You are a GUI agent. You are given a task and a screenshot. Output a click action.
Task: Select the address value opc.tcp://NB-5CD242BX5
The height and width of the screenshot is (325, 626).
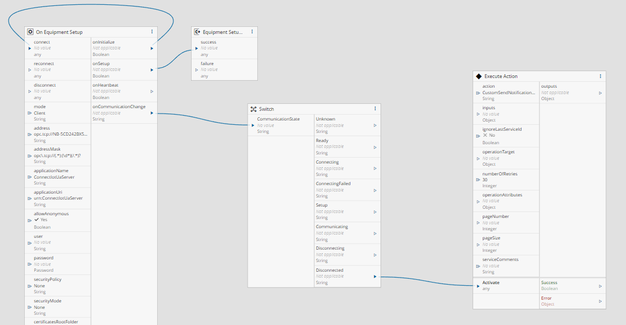[61, 134]
